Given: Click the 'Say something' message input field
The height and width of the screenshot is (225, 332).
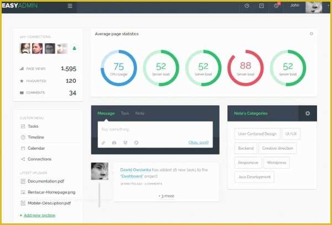Looking at the screenshot, I should (x=155, y=129).
